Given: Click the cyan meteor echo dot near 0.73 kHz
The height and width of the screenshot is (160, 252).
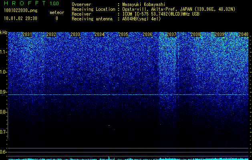Looking at the screenshot, I should (x=109, y=125).
